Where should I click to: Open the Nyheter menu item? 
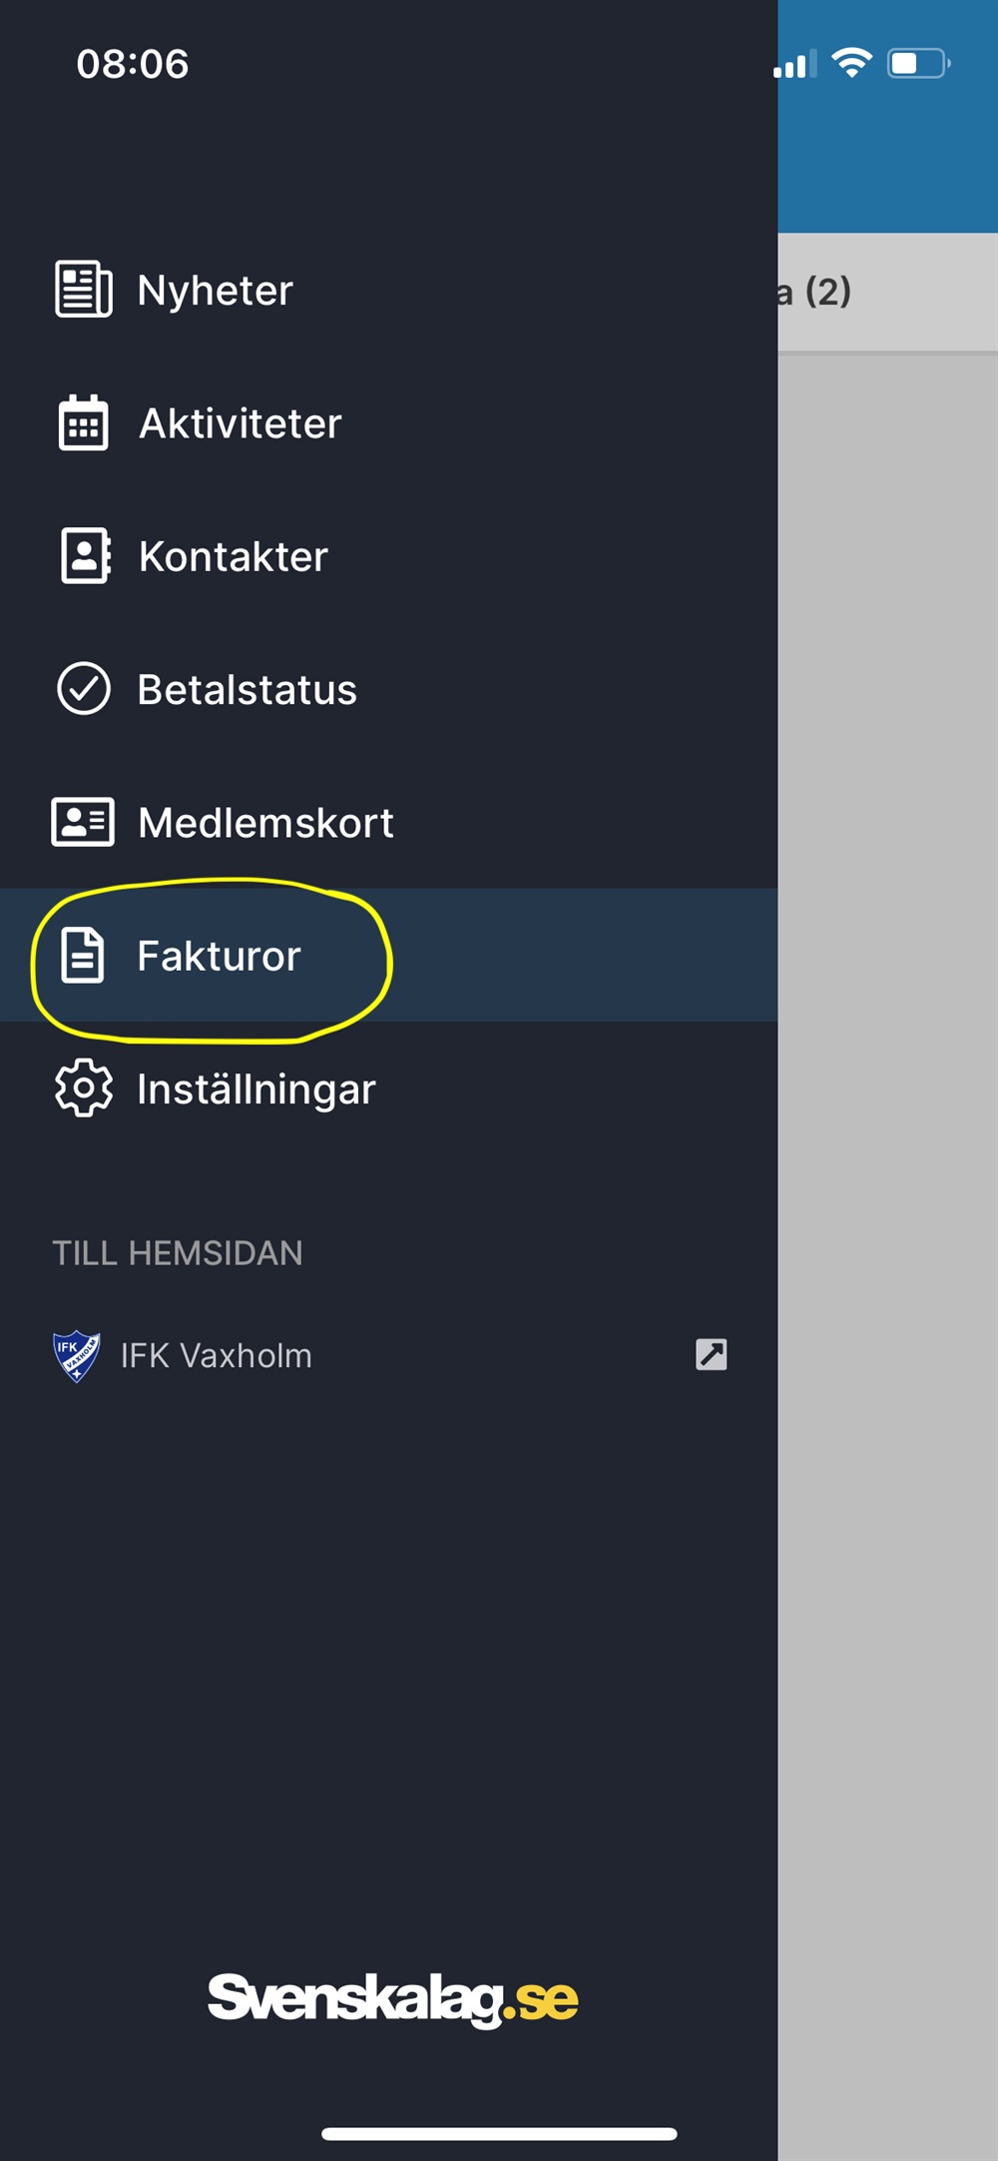click(x=389, y=290)
